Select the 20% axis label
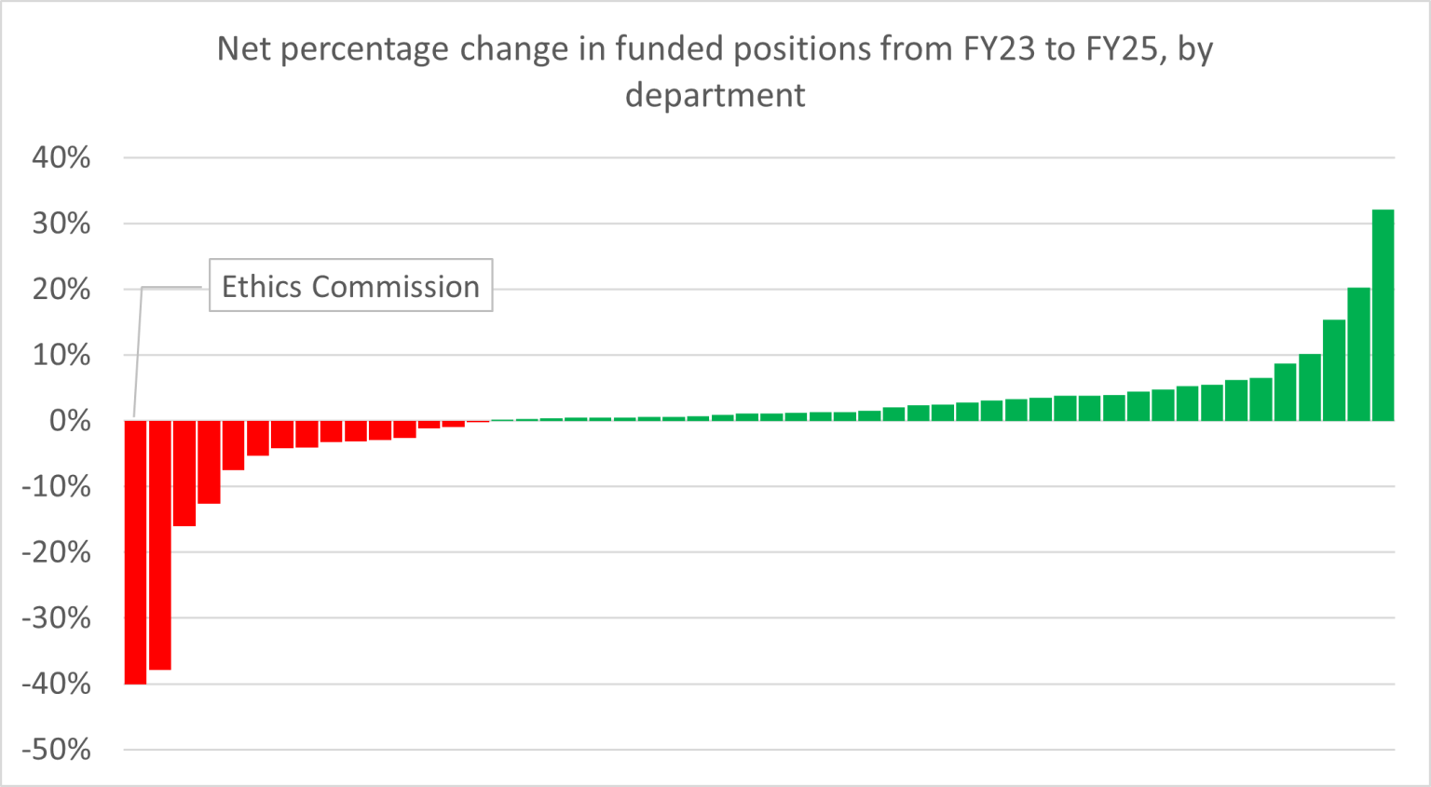 click(61, 290)
